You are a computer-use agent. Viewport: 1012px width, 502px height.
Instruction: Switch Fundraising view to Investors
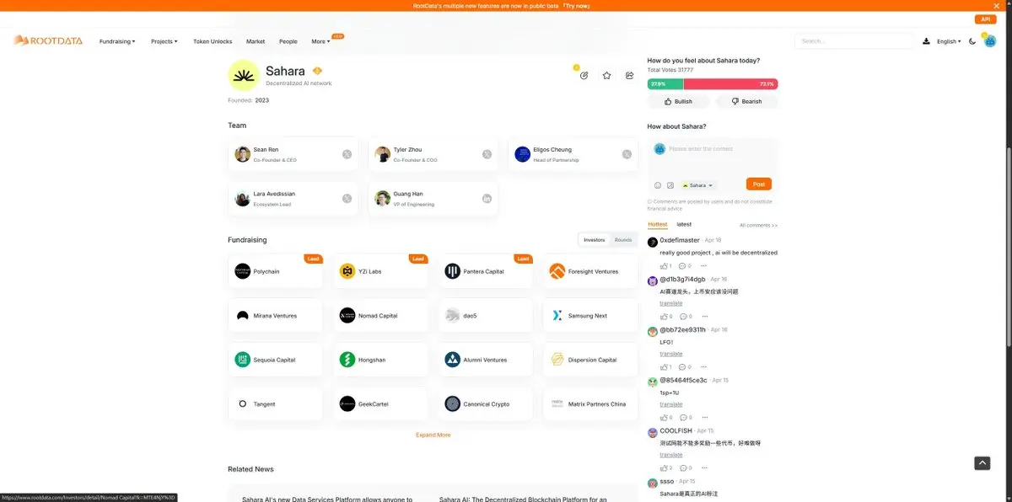(x=595, y=240)
